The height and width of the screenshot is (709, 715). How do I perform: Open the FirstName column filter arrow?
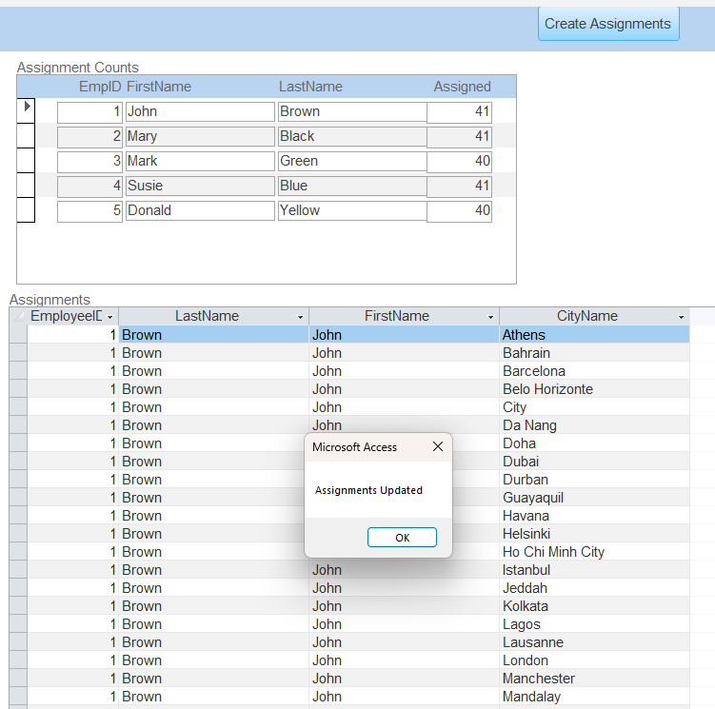pos(491,317)
